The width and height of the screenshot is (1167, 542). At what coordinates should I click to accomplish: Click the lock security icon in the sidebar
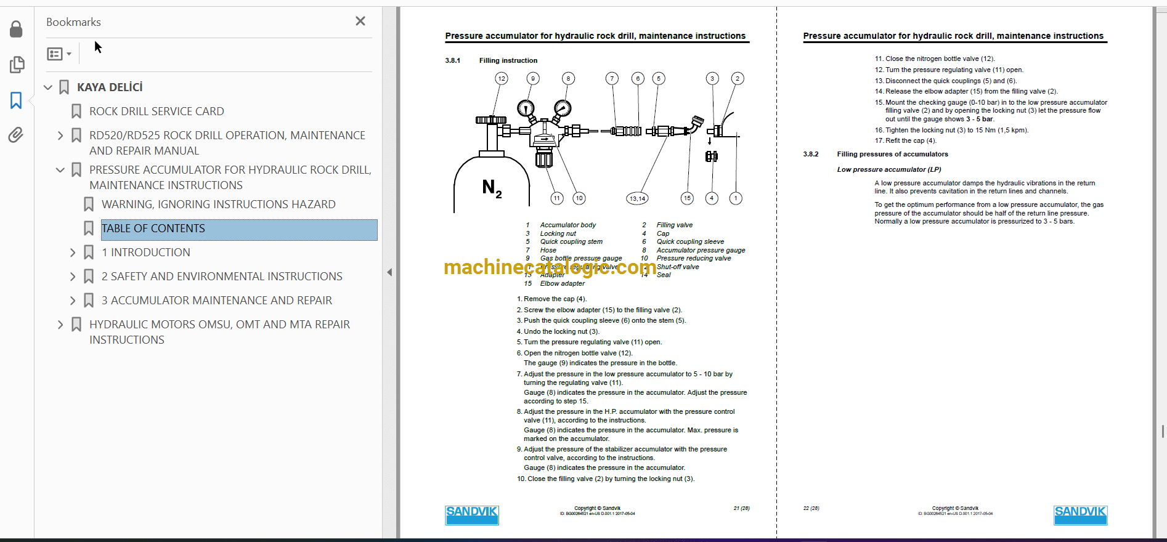[17, 29]
